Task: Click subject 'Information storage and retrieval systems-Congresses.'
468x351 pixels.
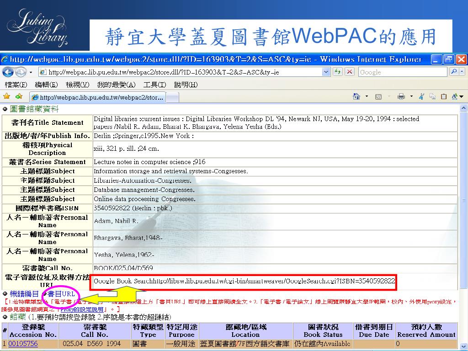Action: coord(171,171)
